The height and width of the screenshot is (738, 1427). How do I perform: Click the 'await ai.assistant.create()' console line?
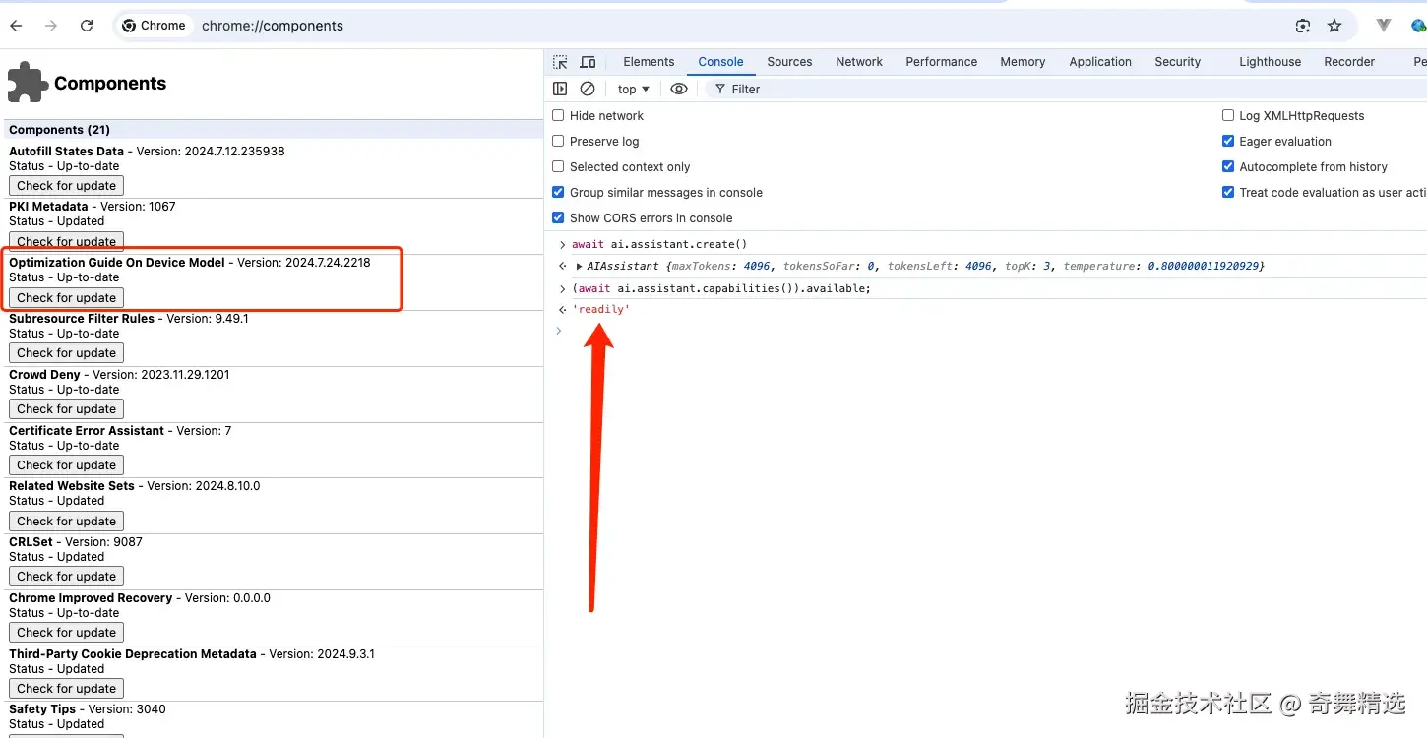coord(659,244)
